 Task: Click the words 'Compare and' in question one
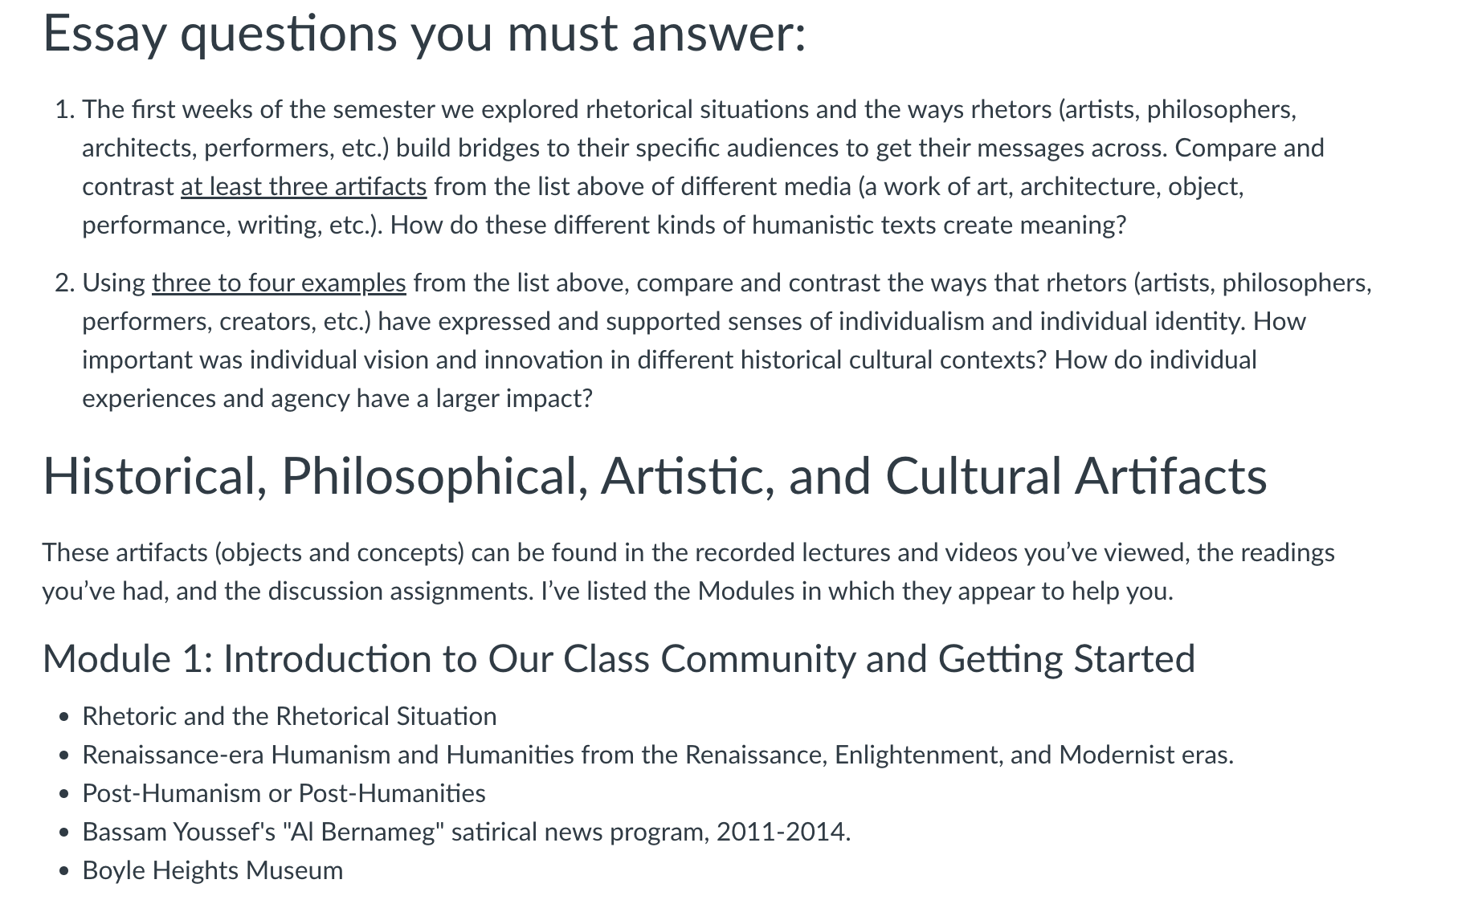[1249, 148]
